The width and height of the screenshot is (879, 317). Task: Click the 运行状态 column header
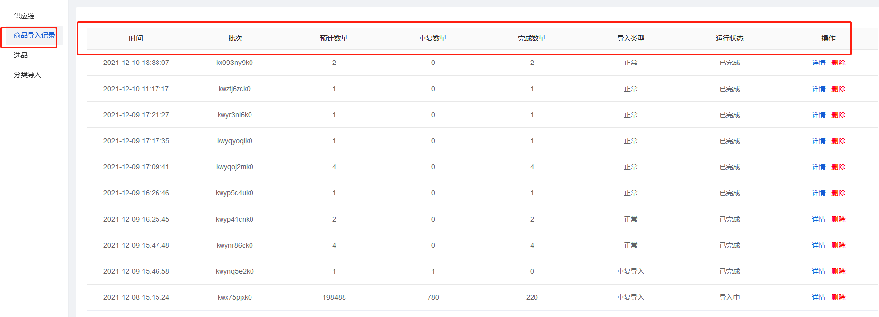729,38
